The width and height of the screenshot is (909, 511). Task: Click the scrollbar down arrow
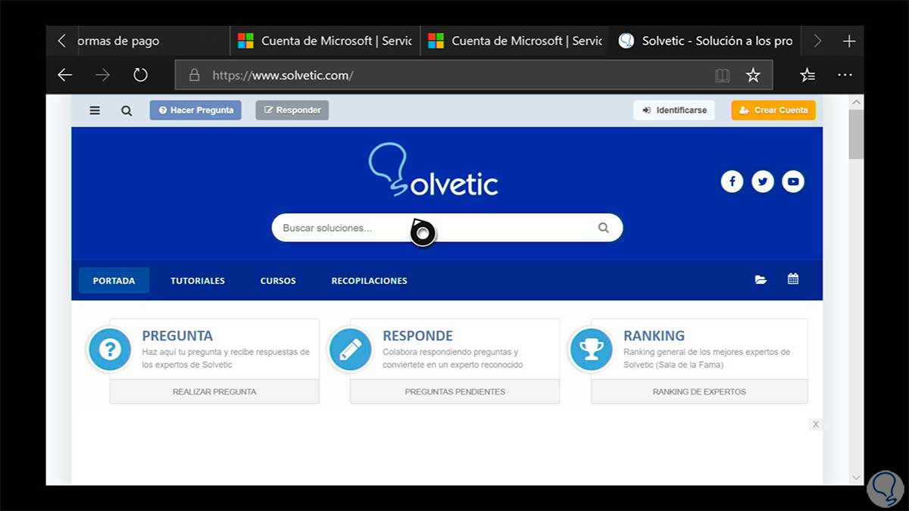pos(856,478)
